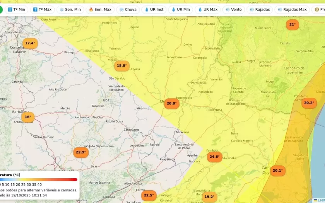The height and width of the screenshot is (203, 325).
Task: Select the Tº Min variable button
Action: coord(16,9)
